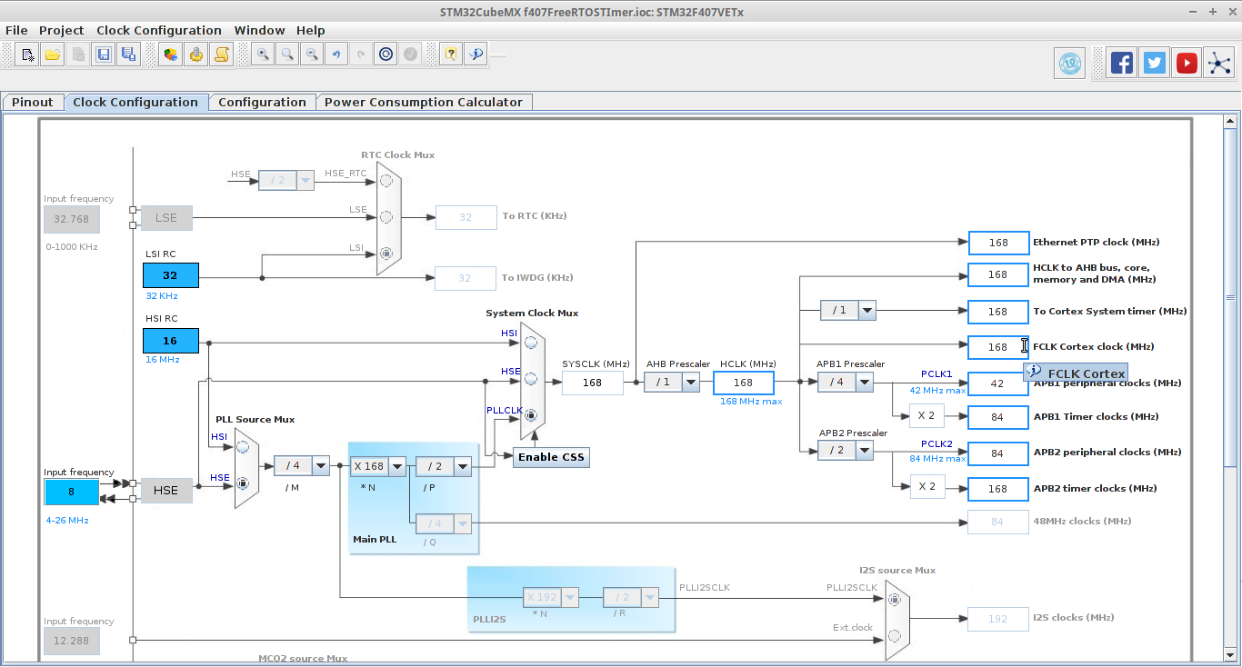Open the File menu
The width and height of the screenshot is (1242, 667).
tap(16, 31)
